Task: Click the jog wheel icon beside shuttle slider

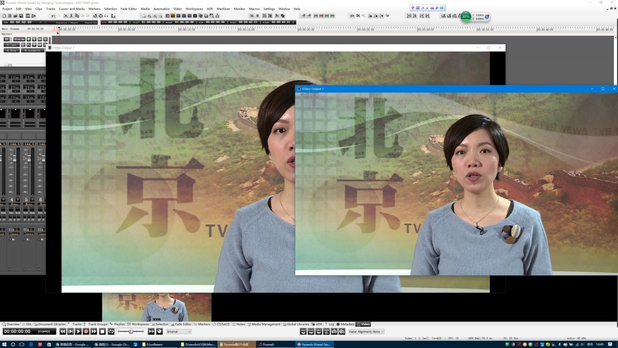Action: pyautogui.click(x=159, y=331)
